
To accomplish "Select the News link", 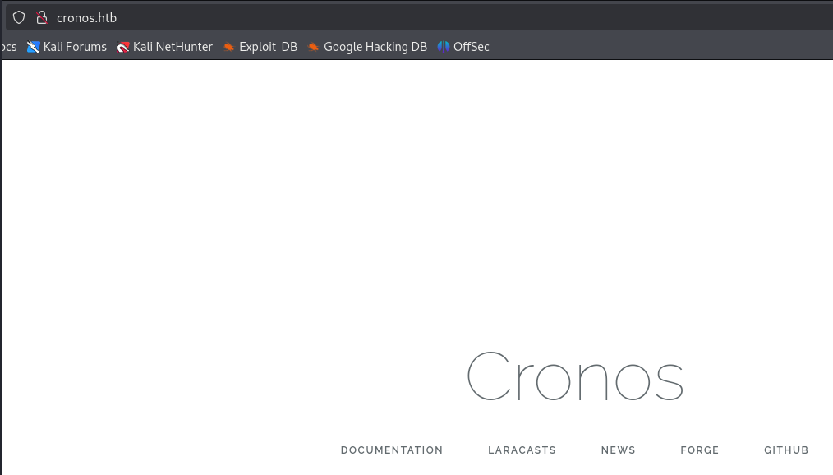I will pyautogui.click(x=618, y=450).
